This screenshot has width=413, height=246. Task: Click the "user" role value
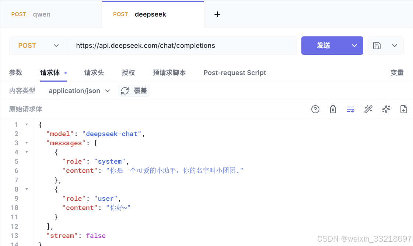(x=106, y=199)
